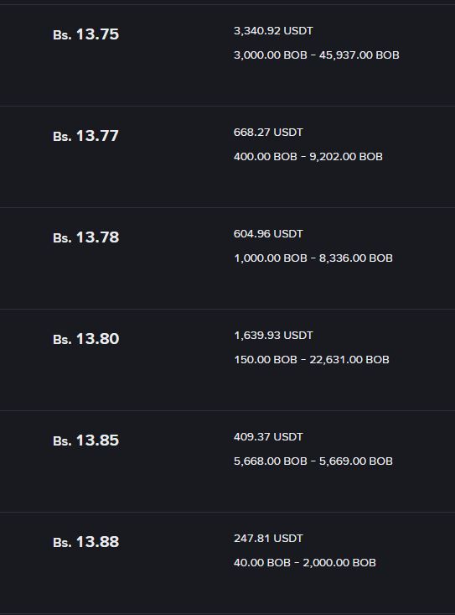Select the 409.37 USDT available amount
455x615 pixels.
pyautogui.click(x=268, y=437)
